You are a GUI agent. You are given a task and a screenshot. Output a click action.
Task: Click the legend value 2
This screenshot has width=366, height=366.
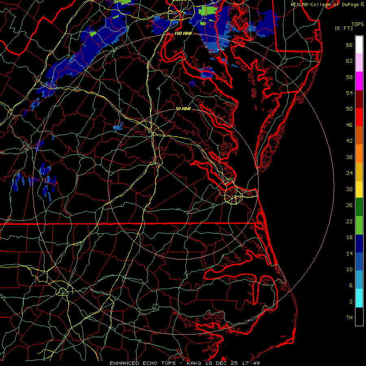point(351,302)
